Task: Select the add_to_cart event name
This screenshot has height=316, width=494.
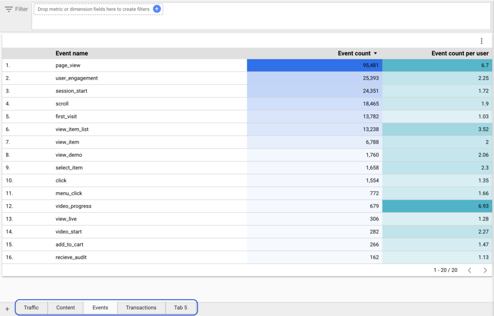Action: point(69,245)
